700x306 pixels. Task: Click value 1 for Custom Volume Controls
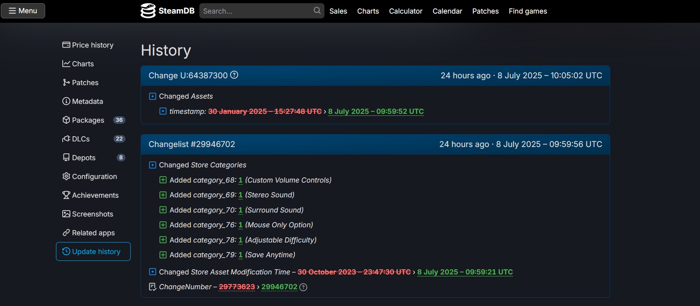point(241,180)
